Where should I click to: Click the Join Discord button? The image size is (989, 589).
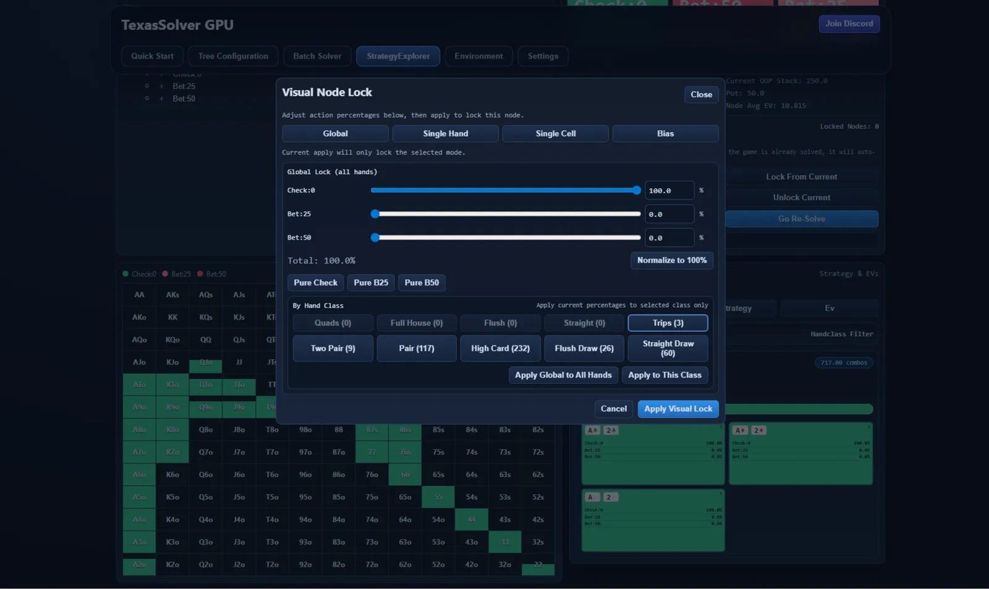coord(849,23)
